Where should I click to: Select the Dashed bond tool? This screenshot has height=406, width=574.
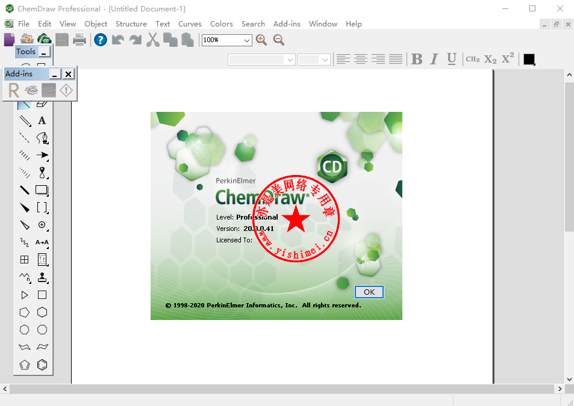coord(25,138)
